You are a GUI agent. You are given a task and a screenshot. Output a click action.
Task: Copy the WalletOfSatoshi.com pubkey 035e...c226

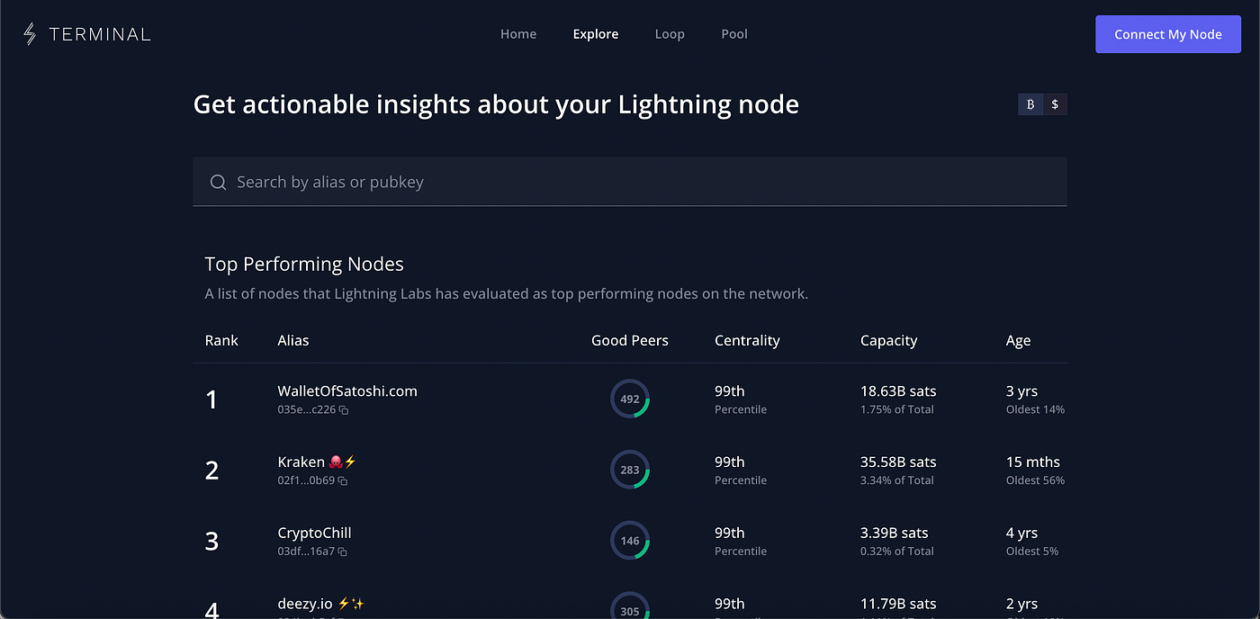point(344,410)
